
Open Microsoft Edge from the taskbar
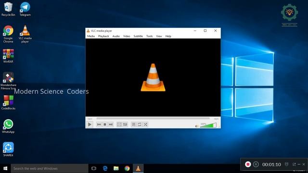[x=105, y=168]
